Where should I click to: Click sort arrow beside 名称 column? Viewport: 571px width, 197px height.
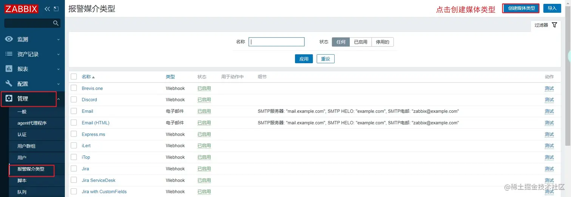[x=93, y=77]
